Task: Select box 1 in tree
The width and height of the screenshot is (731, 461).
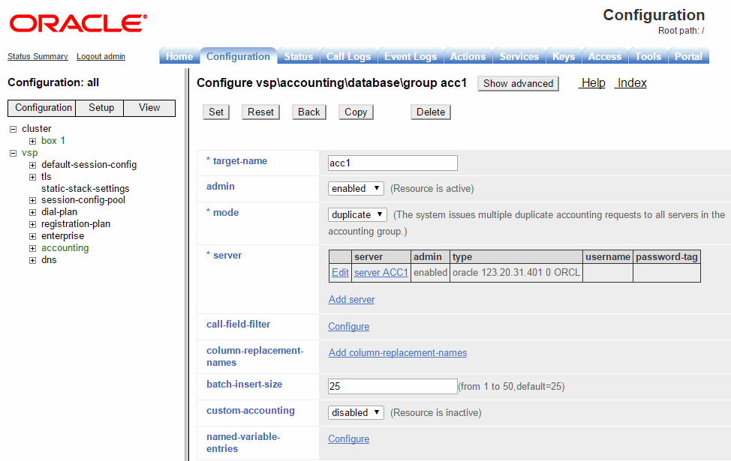Action: coord(53,141)
